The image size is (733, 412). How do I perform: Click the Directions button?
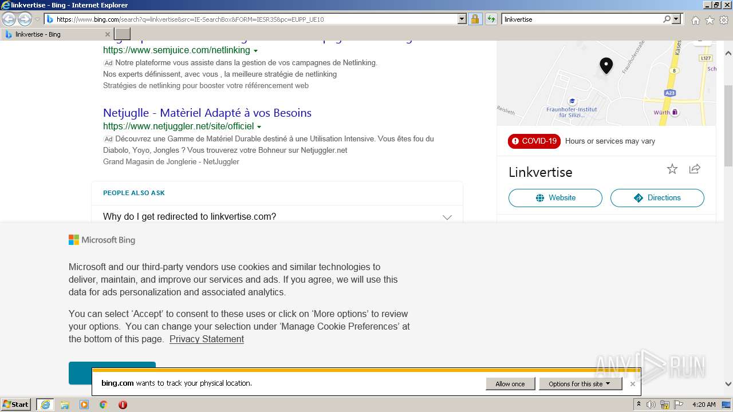coord(657,198)
